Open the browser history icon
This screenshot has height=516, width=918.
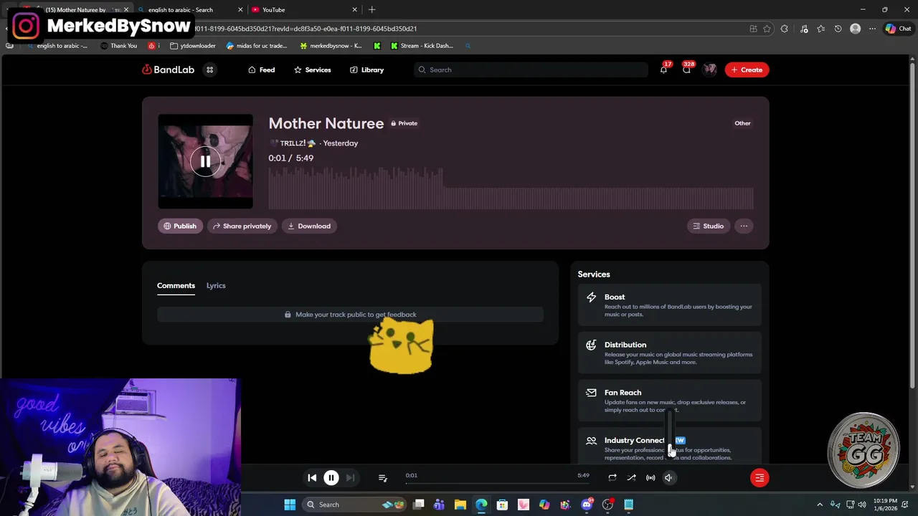tap(838, 29)
